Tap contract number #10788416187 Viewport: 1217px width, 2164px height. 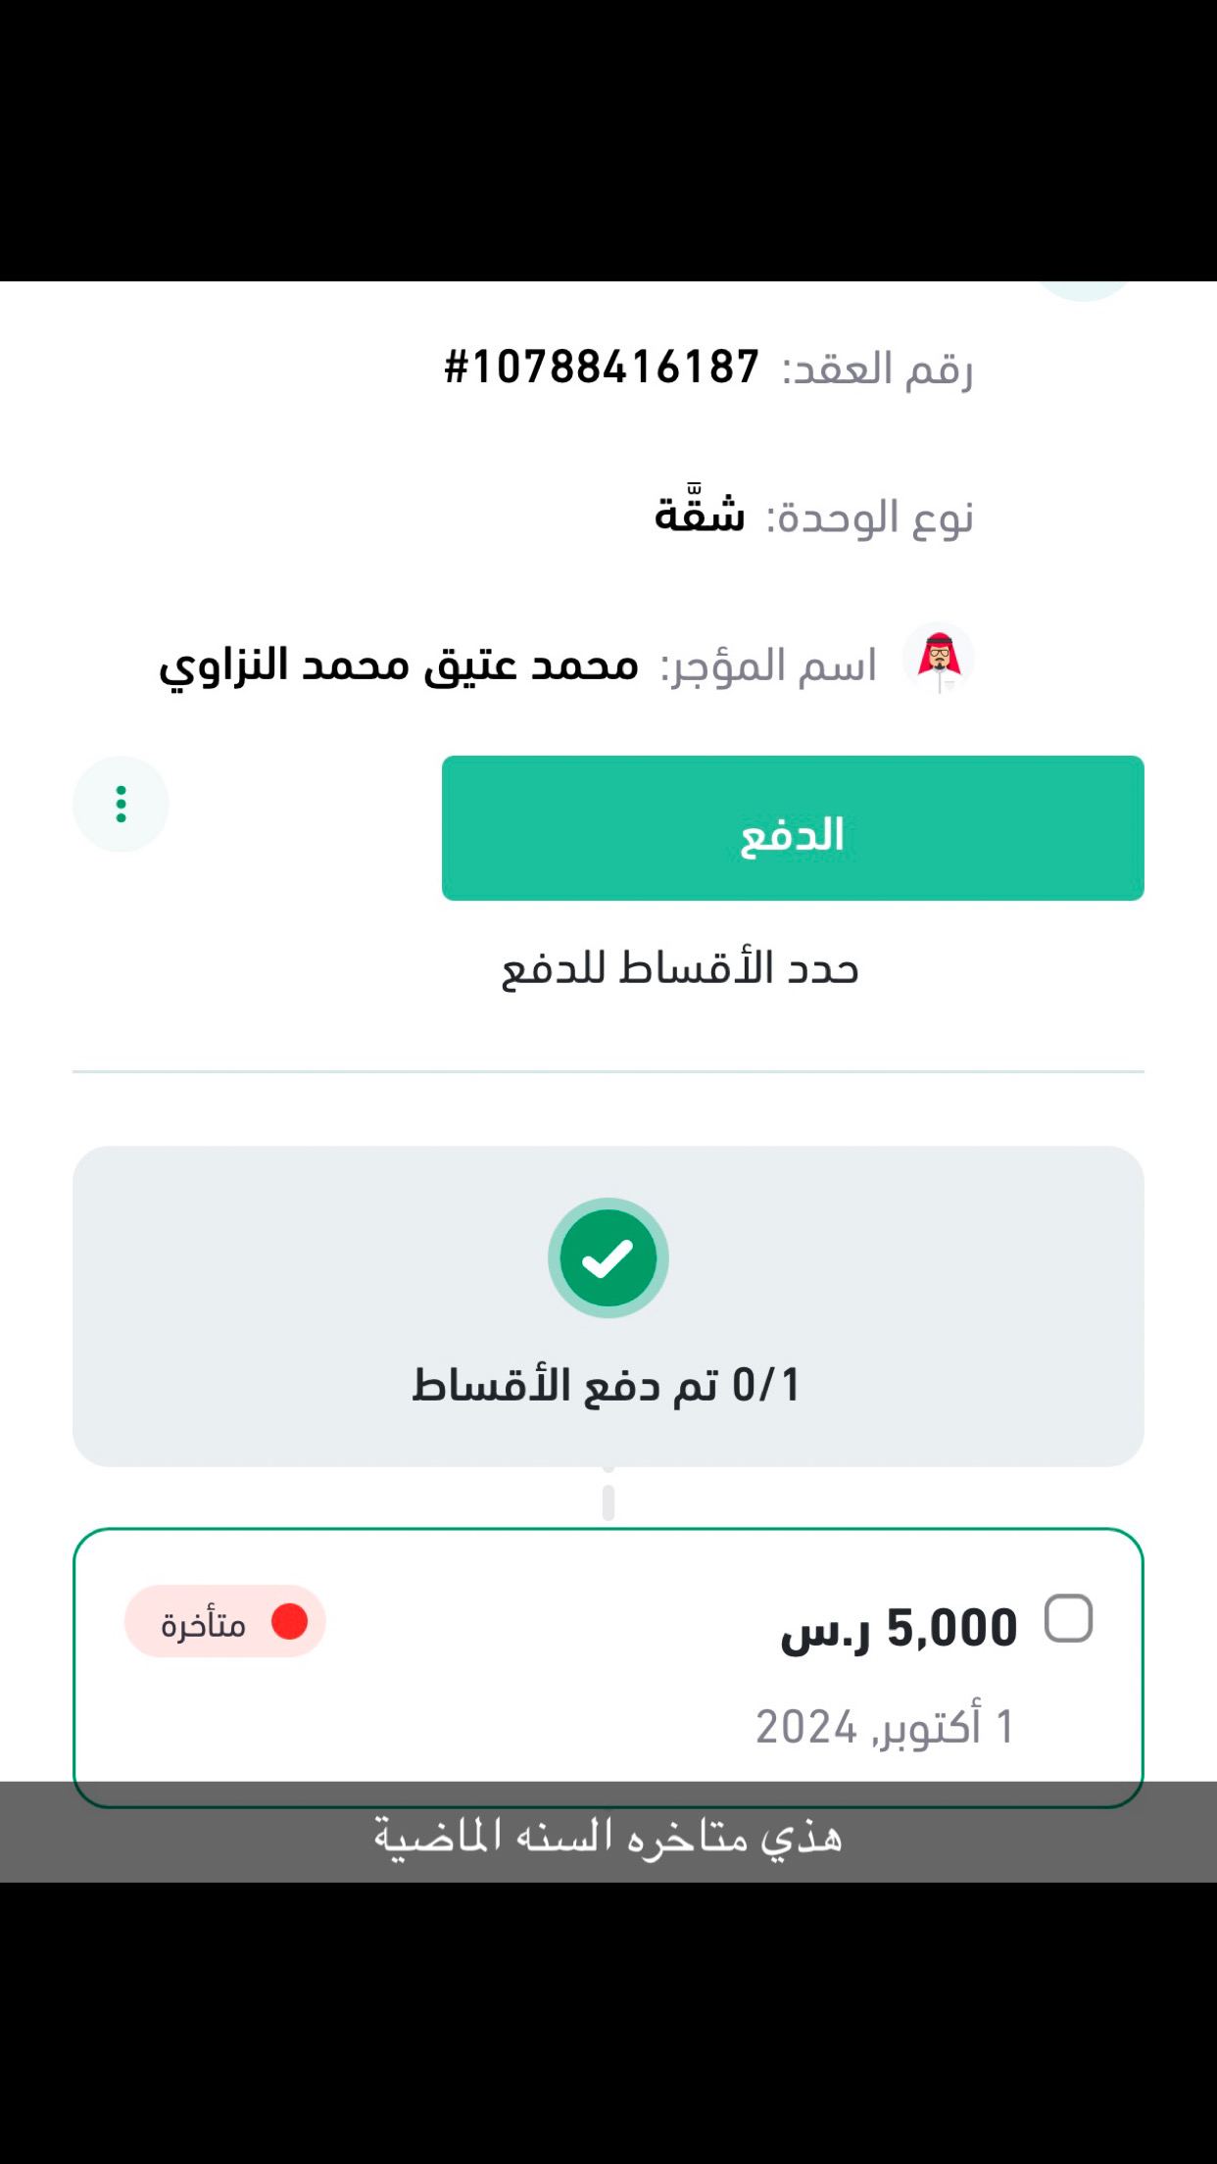[x=602, y=368]
